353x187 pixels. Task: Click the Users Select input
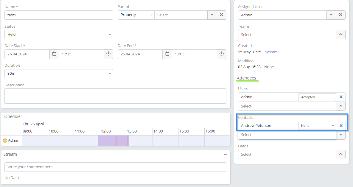coord(287,106)
